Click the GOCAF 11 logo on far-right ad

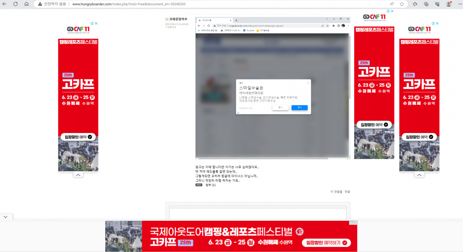[x=419, y=29]
